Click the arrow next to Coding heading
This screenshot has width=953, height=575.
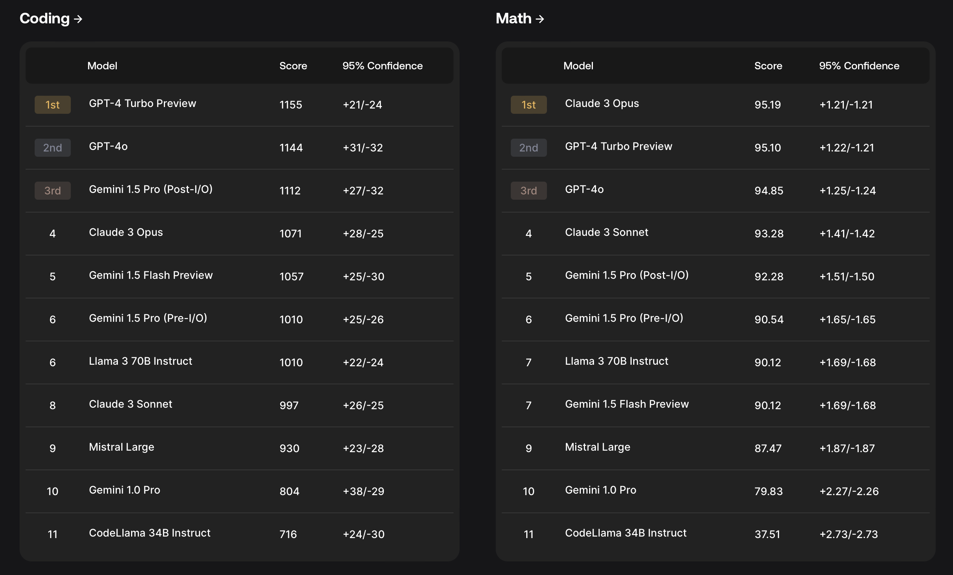78,19
